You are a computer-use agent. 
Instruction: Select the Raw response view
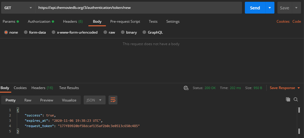click(x=28, y=100)
